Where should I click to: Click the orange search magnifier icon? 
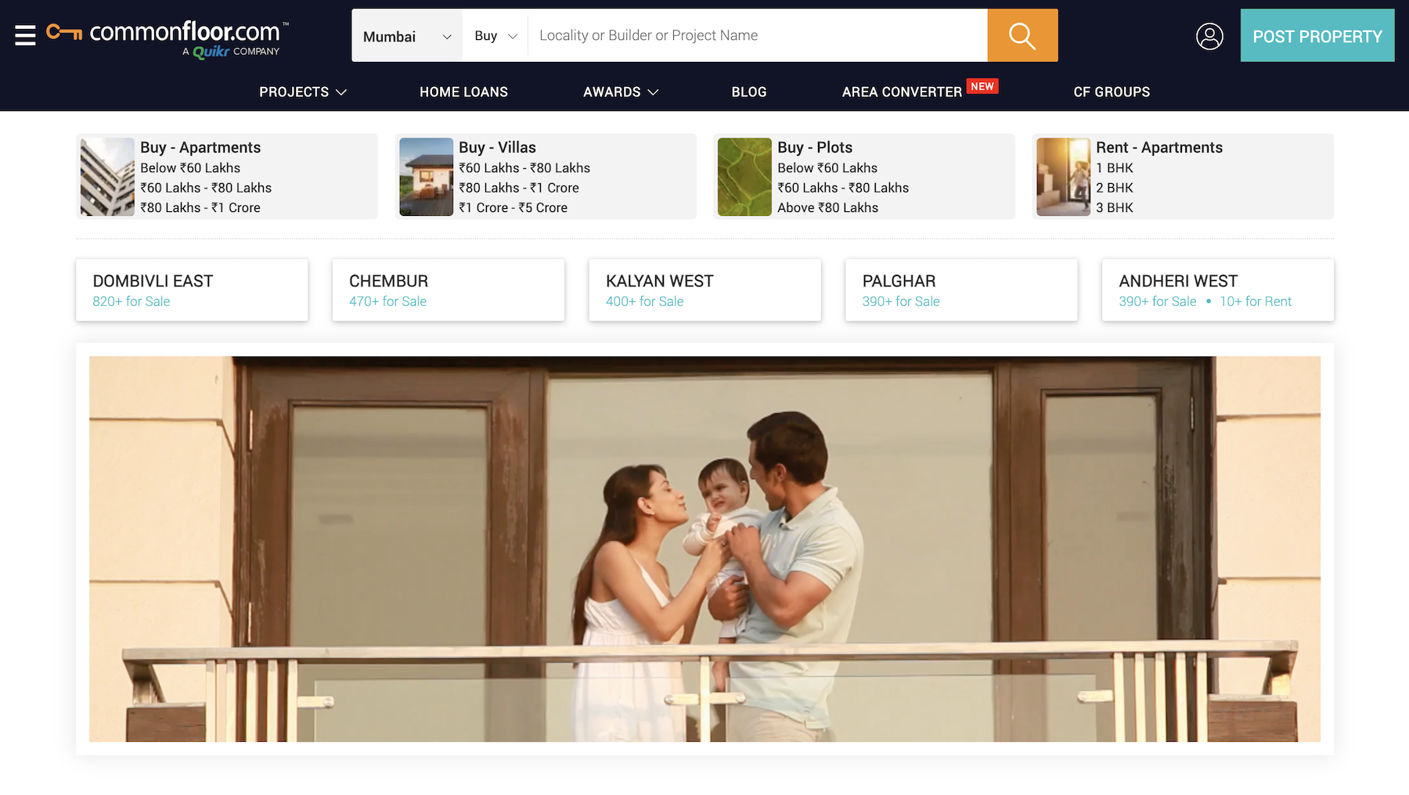click(x=1022, y=35)
